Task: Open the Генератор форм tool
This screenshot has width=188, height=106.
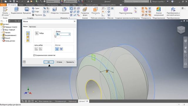Action: [x=85, y=12]
